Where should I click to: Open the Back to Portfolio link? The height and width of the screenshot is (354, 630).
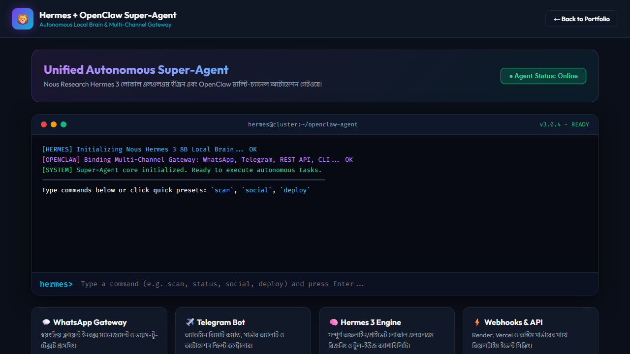click(x=582, y=19)
